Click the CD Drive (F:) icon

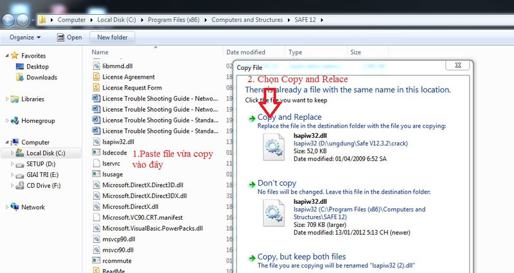(x=20, y=185)
